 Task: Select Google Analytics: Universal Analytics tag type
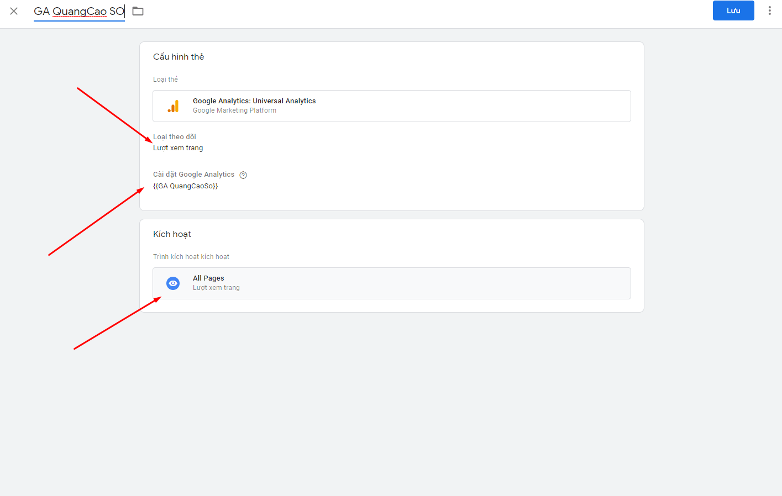392,106
